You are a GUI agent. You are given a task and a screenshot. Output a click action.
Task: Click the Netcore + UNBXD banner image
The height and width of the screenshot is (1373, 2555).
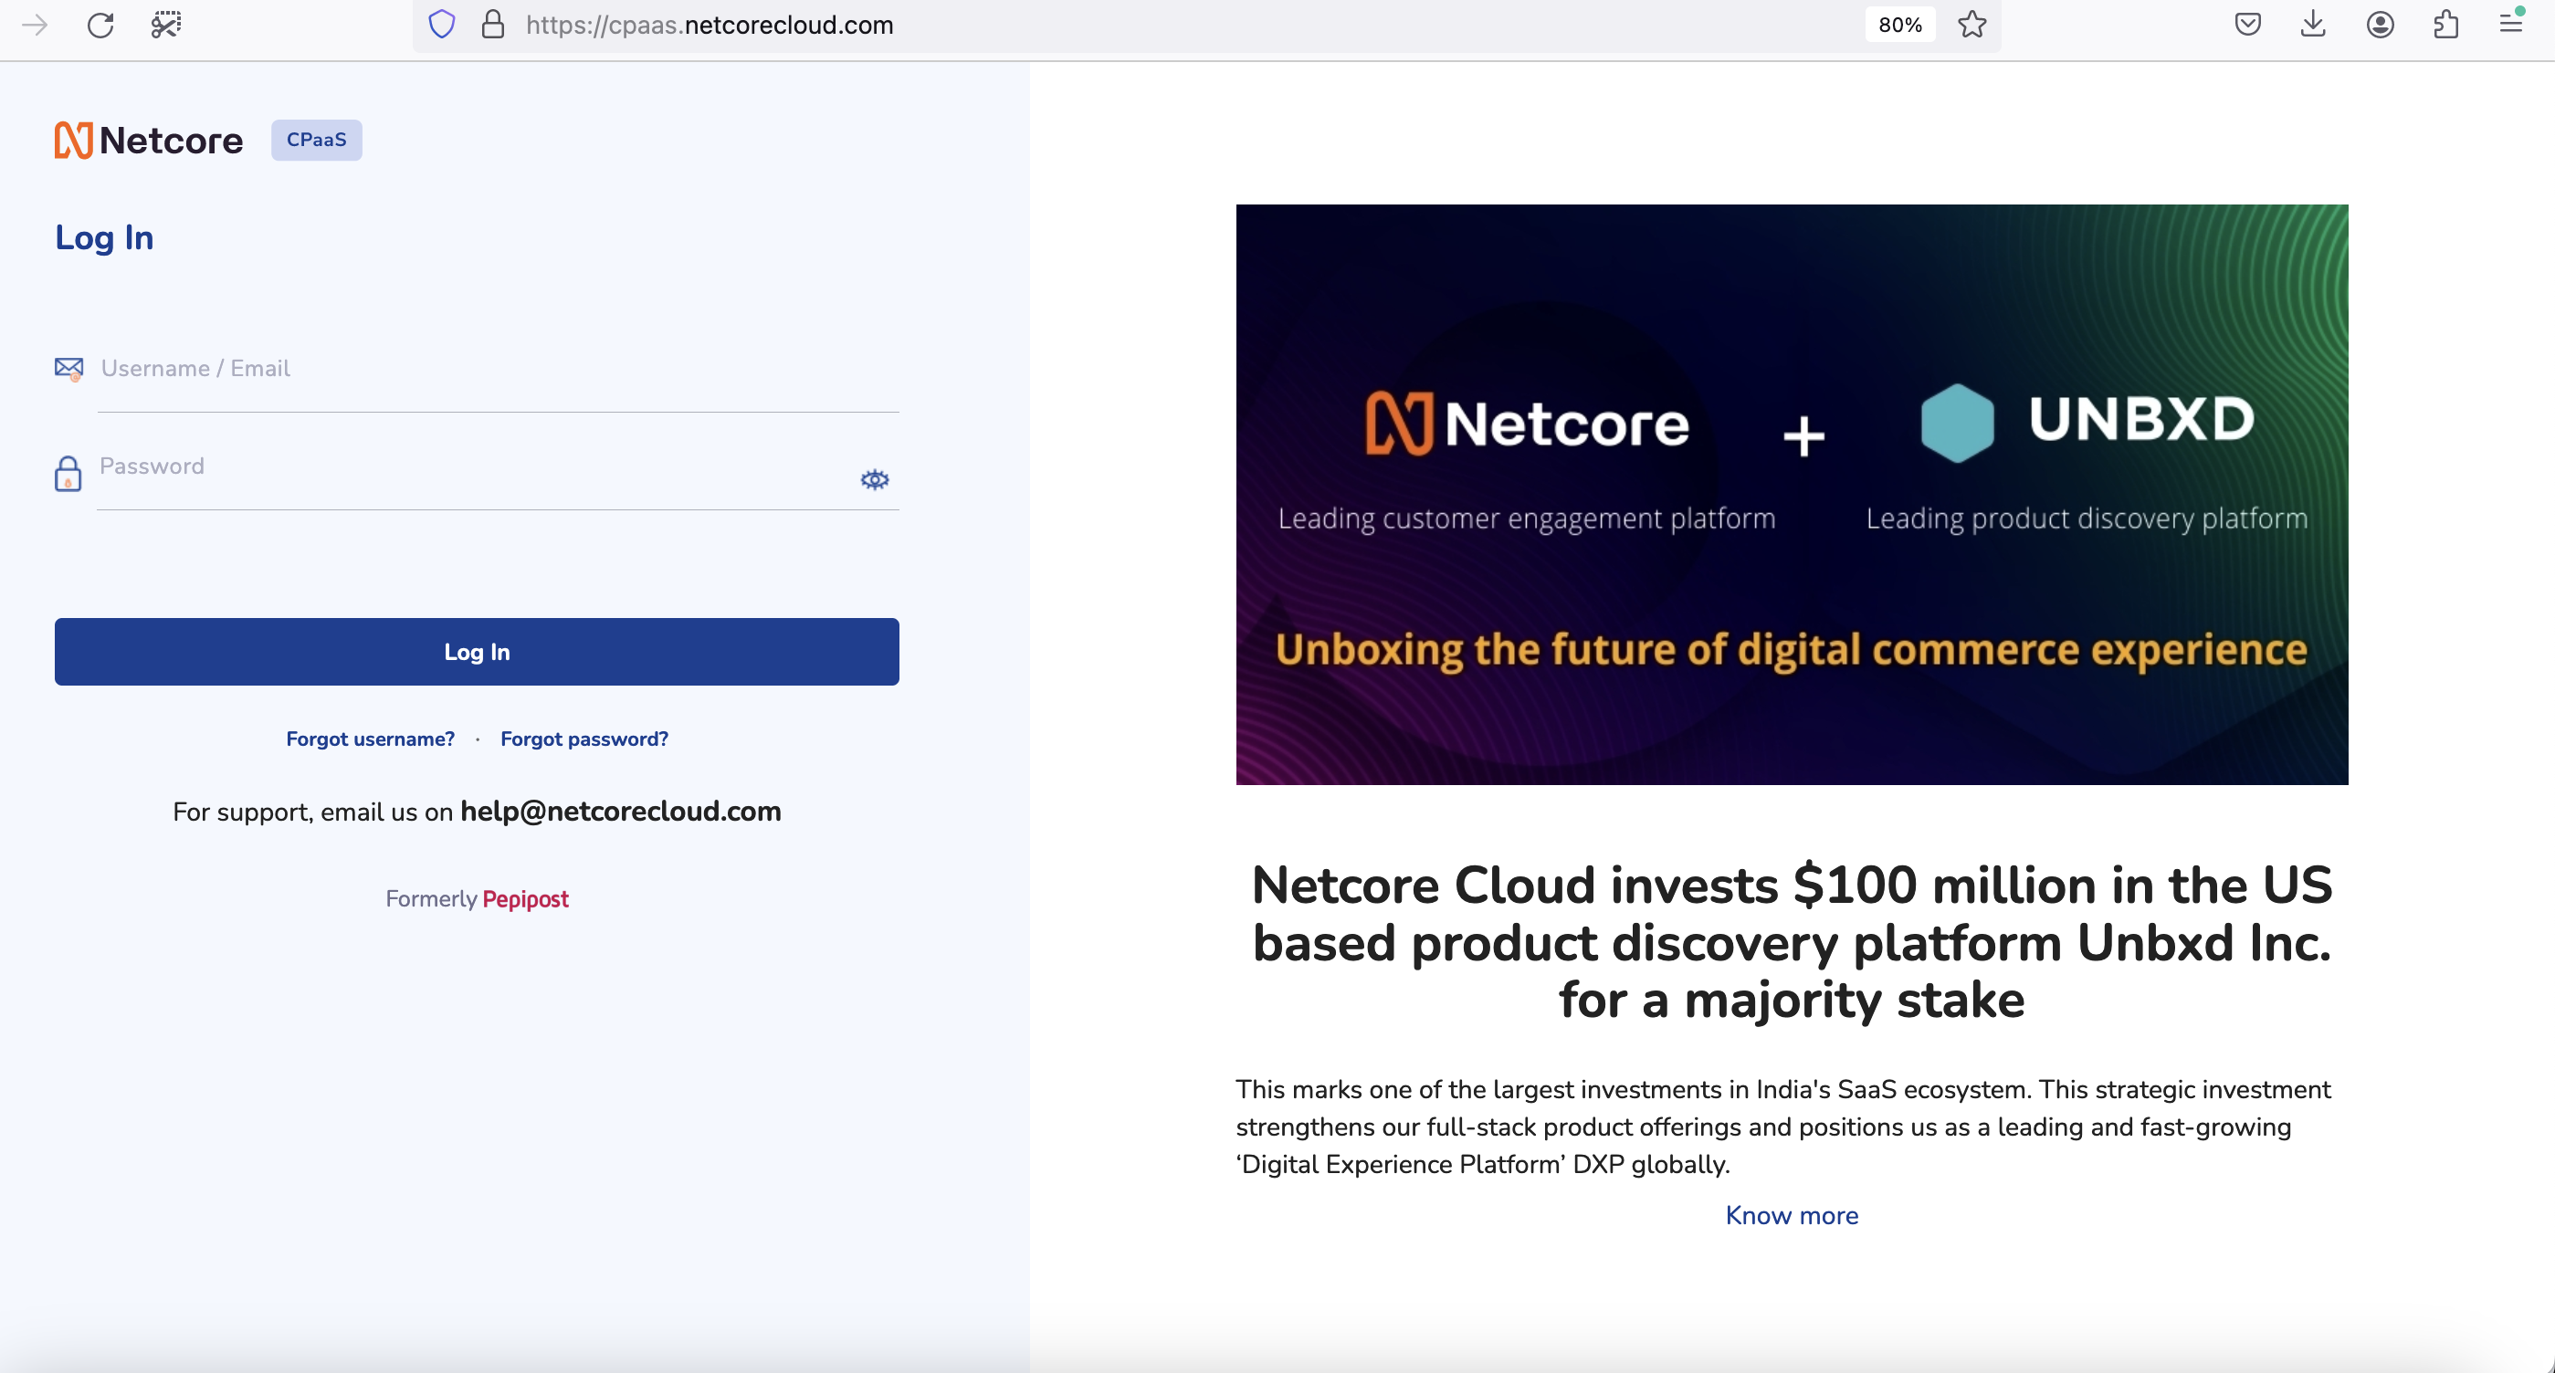(x=1792, y=494)
